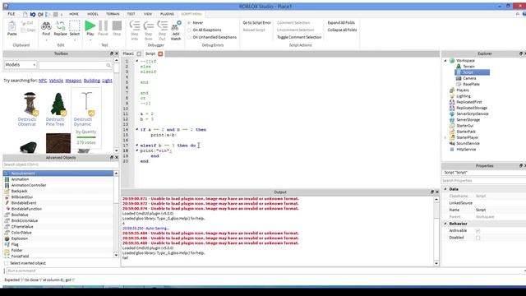Select BasePlate in the Explorer tree
The image size is (526, 296).
(471, 84)
